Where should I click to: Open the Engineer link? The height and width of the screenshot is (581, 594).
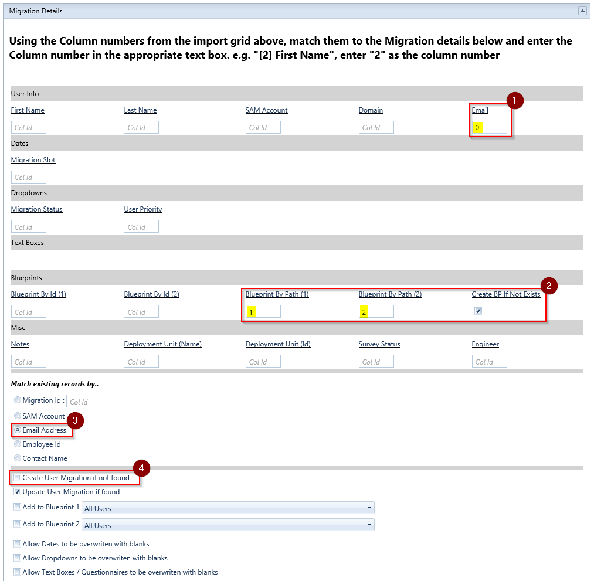coord(486,344)
